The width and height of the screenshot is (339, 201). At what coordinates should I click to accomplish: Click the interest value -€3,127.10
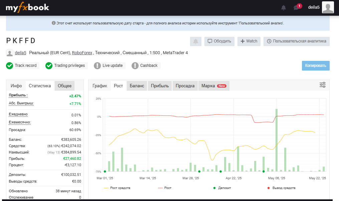(x=73, y=165)
